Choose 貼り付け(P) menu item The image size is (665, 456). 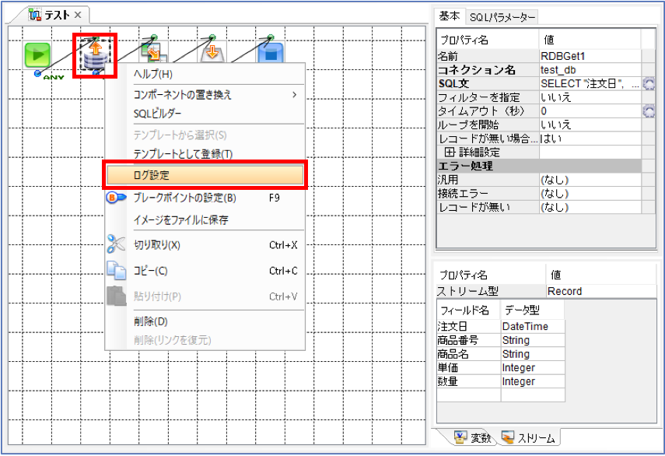[x=205, y=296]
